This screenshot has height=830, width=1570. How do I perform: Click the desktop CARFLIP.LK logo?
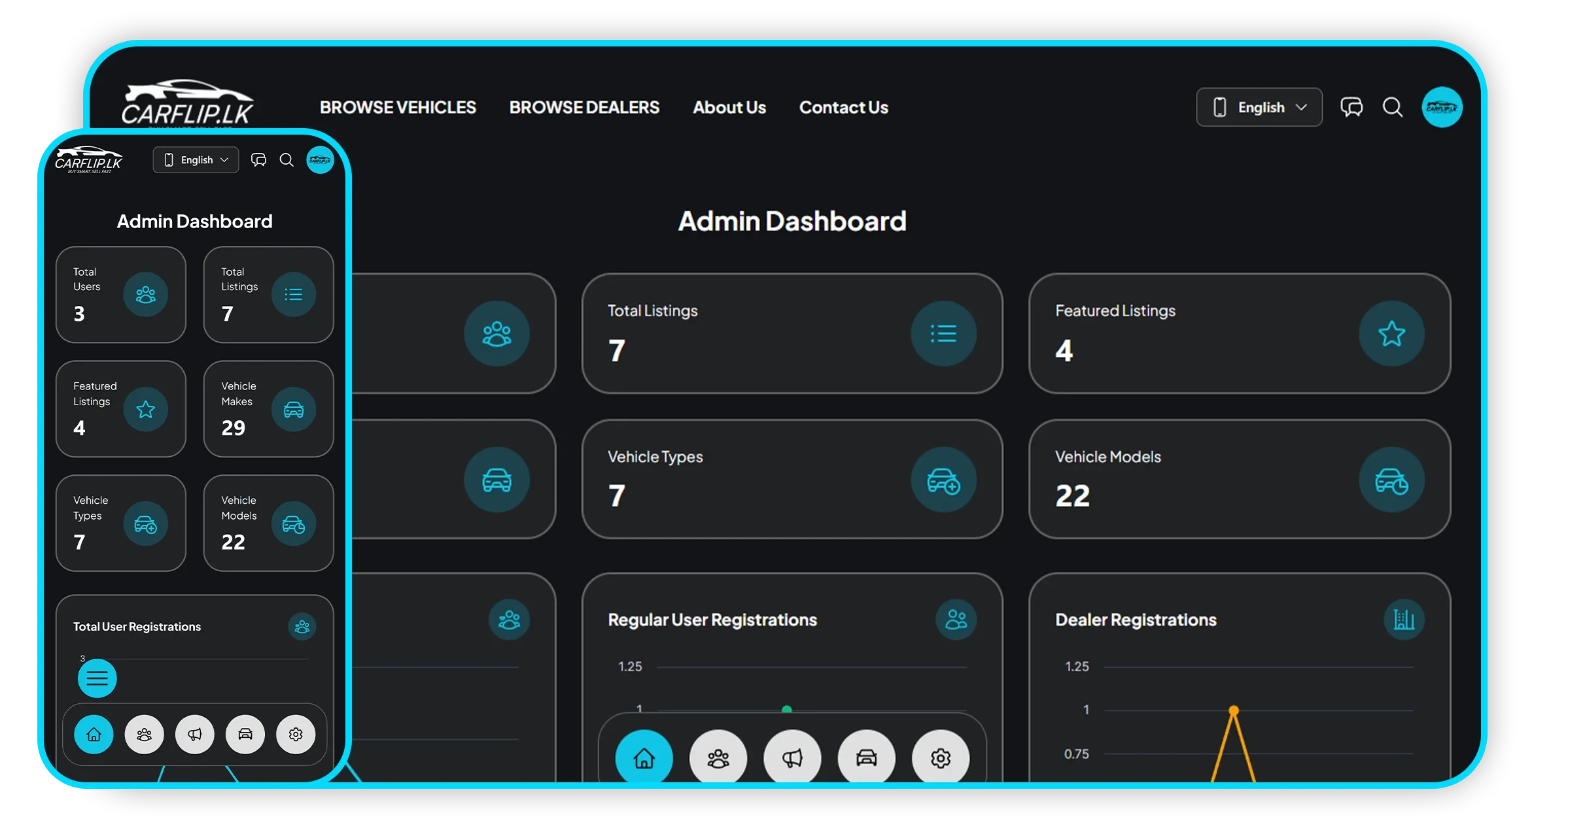(x=187, y=103)
